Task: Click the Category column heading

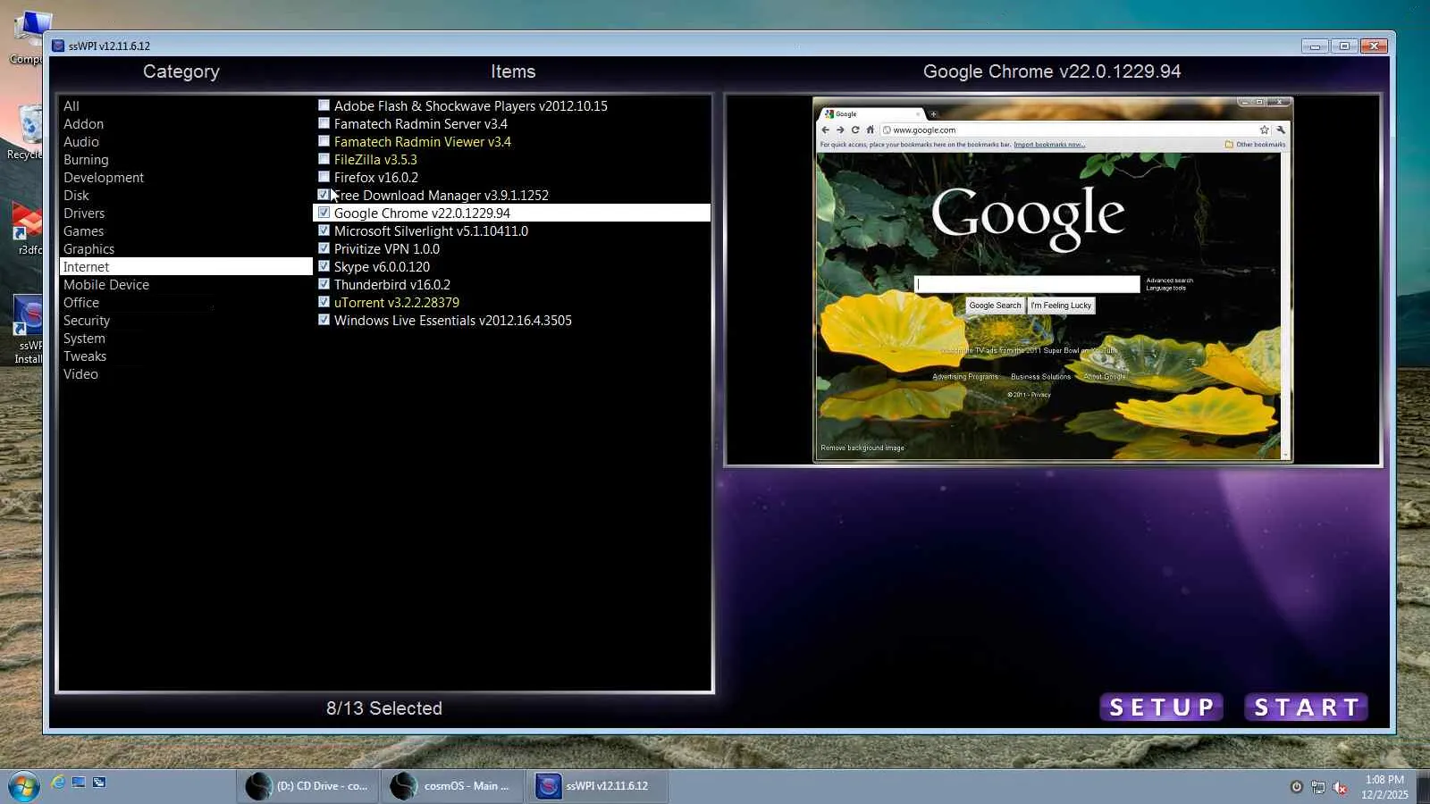Action: tap(181, 71)
